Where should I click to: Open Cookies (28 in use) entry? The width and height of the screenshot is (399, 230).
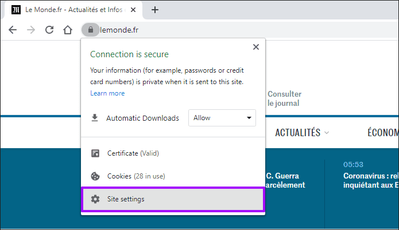click(x=173, y=176)
